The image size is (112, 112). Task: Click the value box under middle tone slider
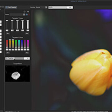17,30
